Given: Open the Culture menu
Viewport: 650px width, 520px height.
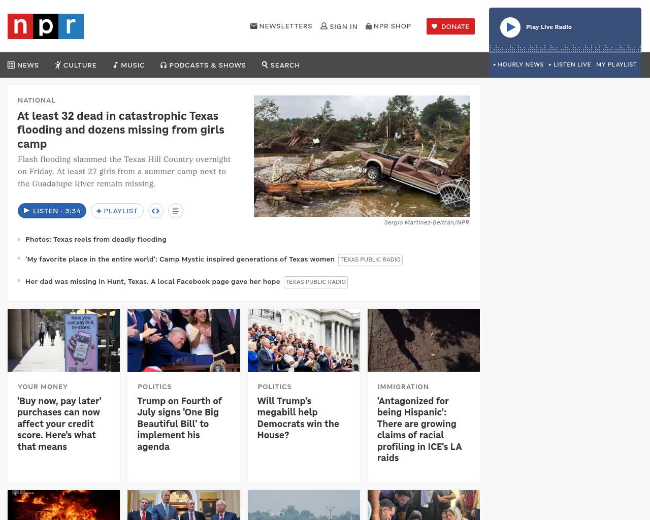Looking at the screenshot, I should coord(76,65).
